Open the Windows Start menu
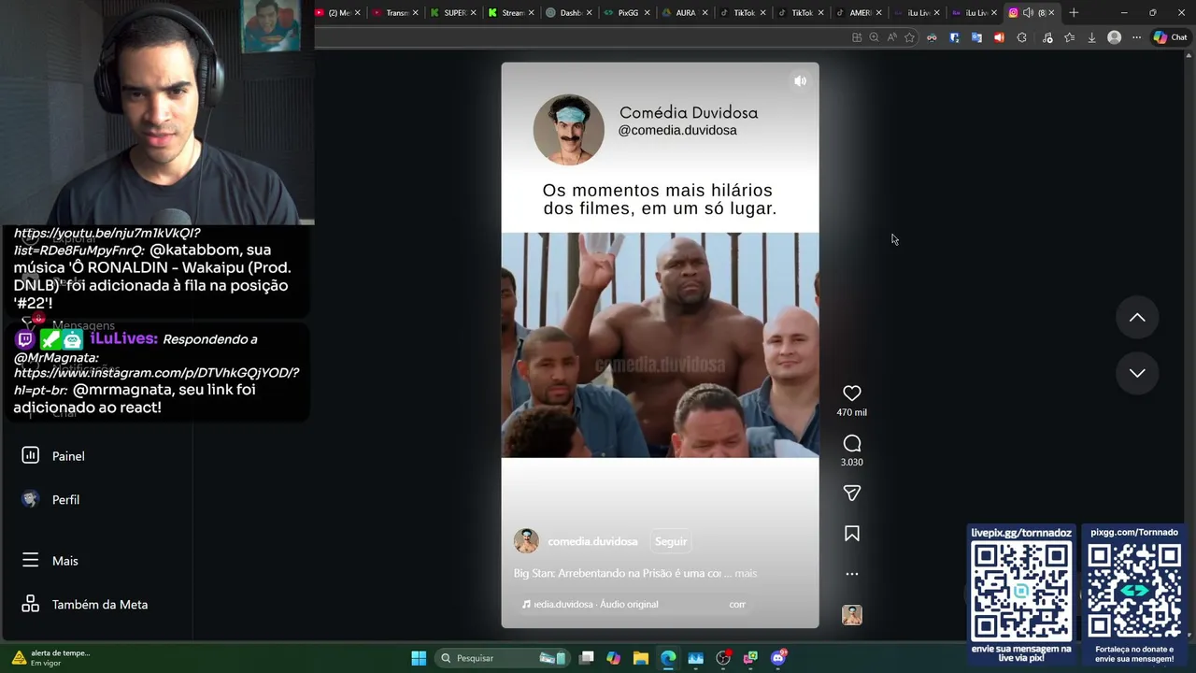Screen dimensions: 1196x673 [419, 658]
